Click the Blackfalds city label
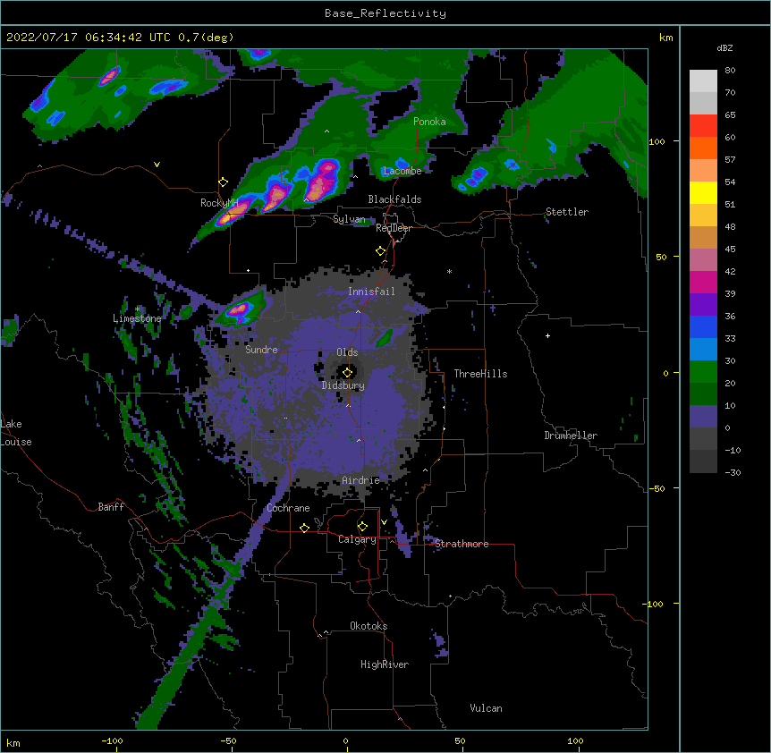771x753 pixels. (x=394, y=199)
